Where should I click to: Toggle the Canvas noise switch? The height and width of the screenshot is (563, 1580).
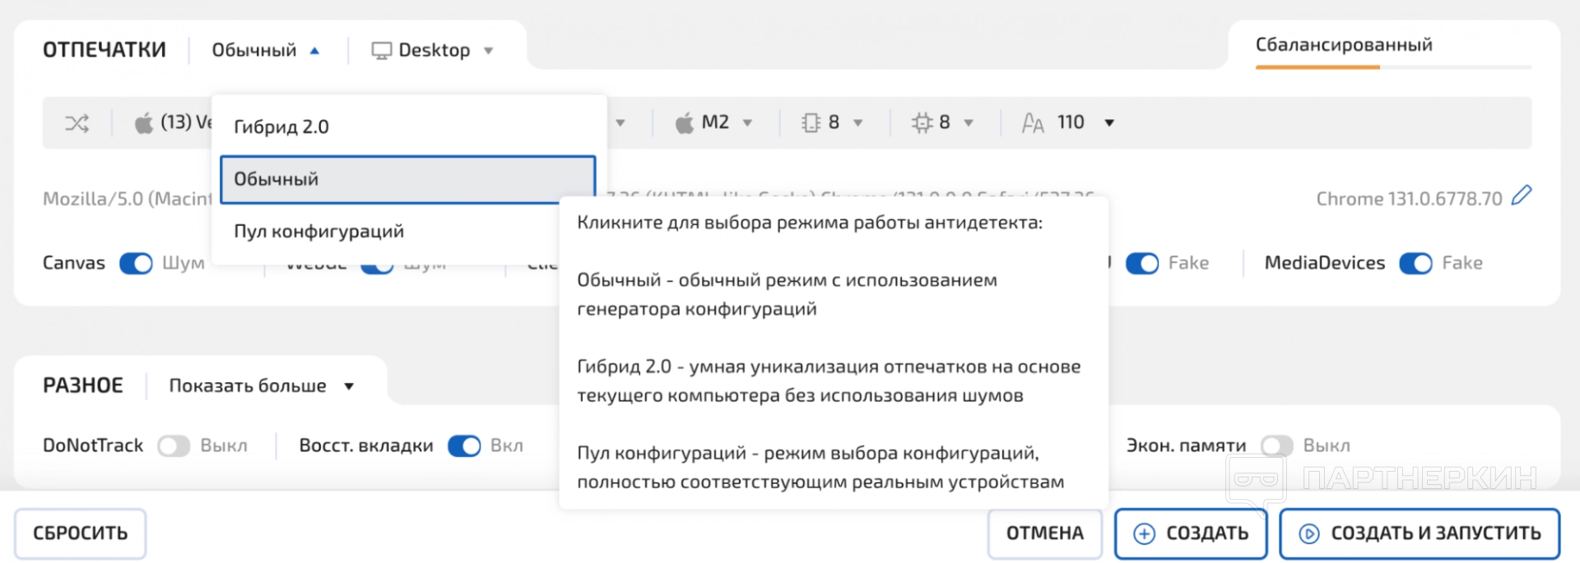(x=137, y=263)
